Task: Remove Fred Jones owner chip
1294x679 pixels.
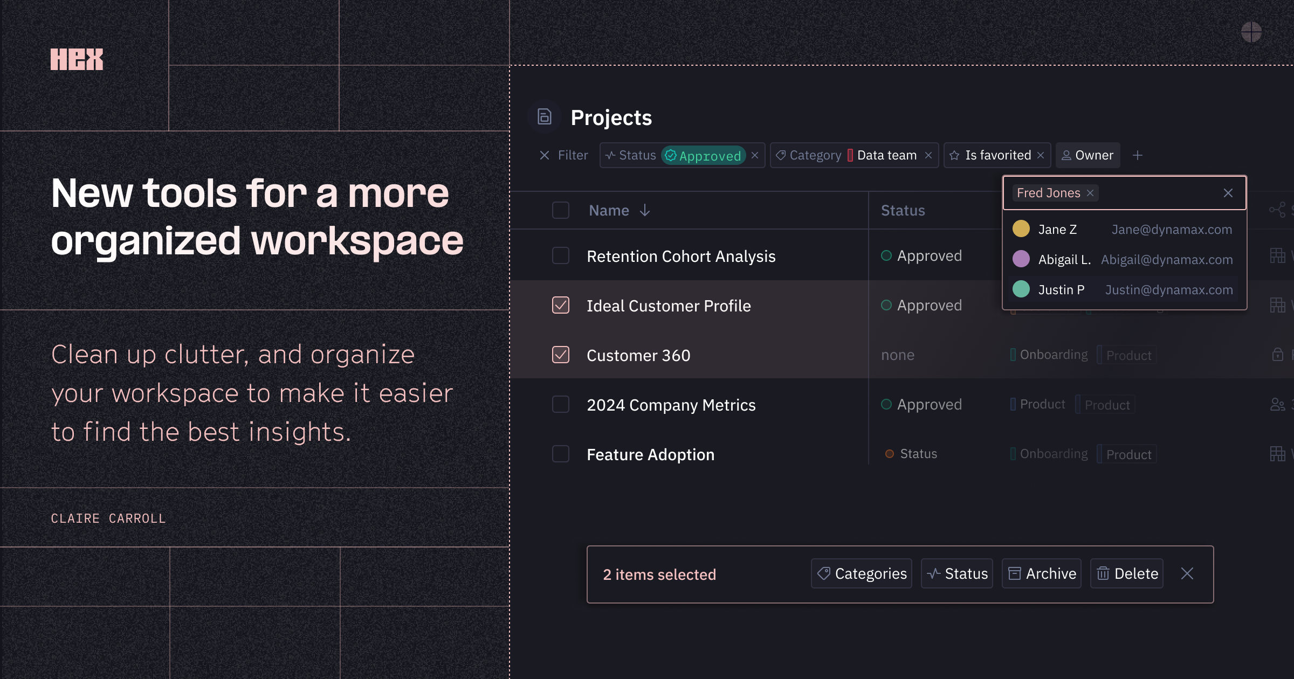Action: tap(1090, 193)
